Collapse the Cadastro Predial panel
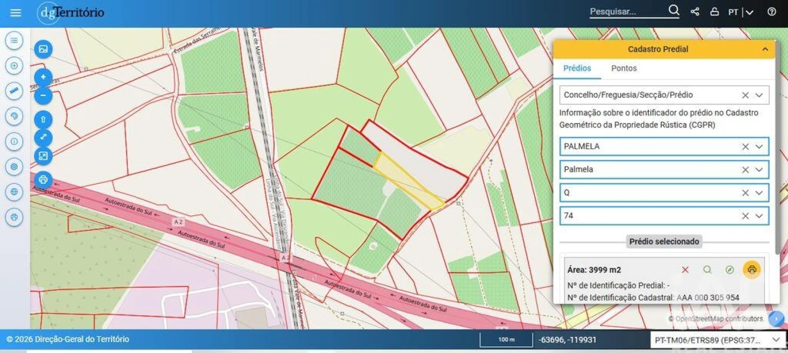Screen dimensions: 788x353 (765, 49)
